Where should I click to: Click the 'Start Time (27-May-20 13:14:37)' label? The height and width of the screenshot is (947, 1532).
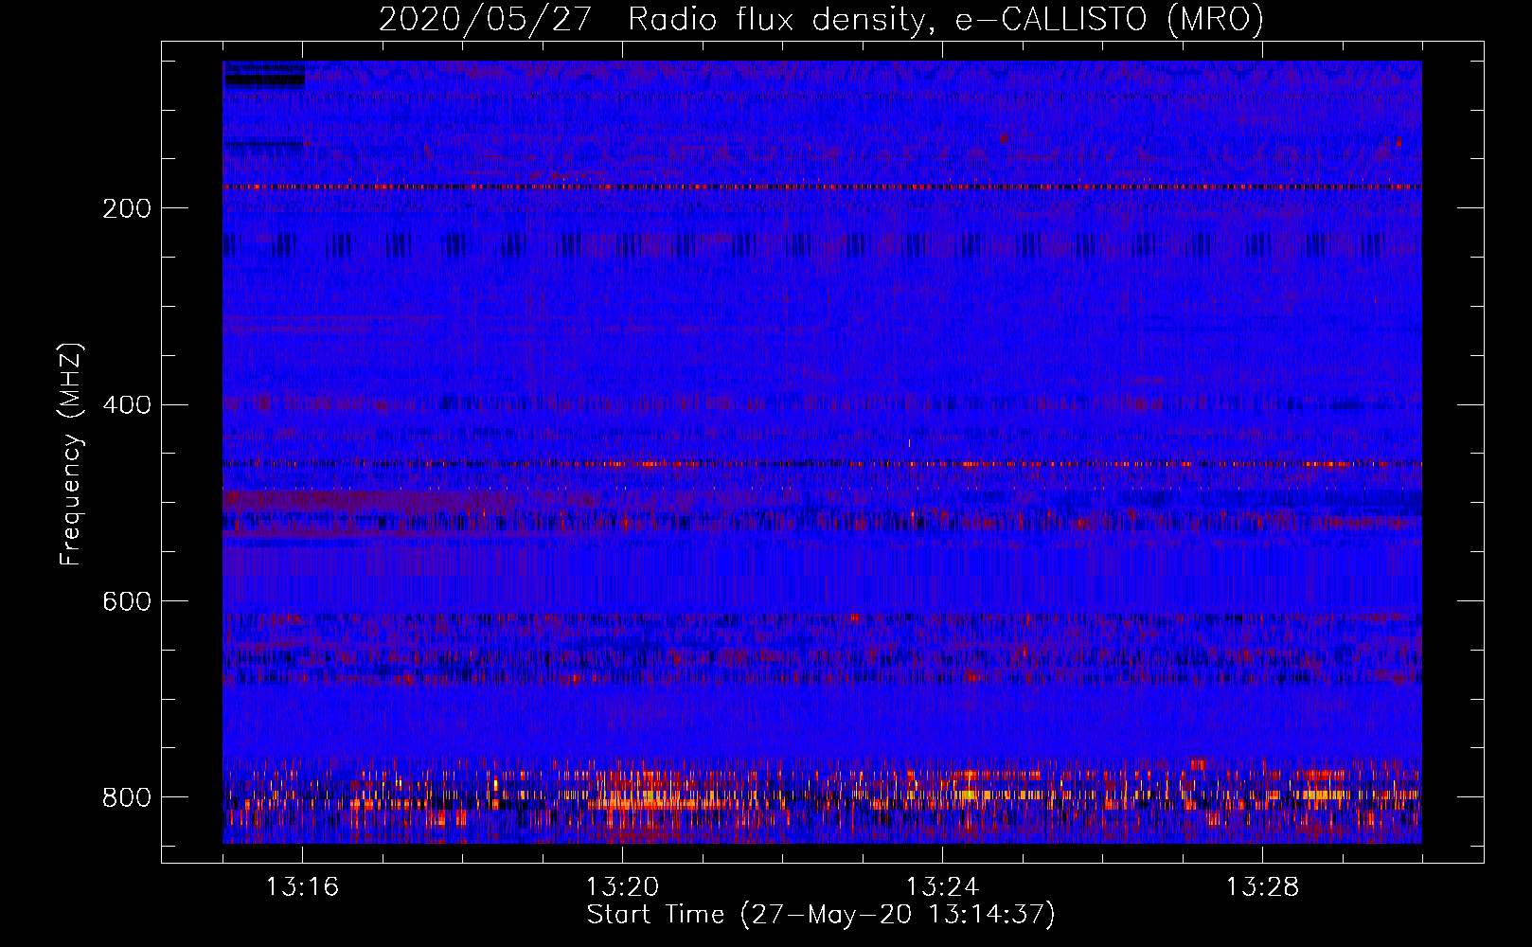point(821,915)
